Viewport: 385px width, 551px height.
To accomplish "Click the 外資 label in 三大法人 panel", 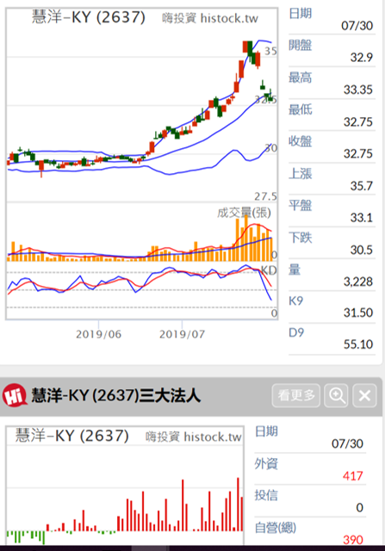I will click(x=266, y=464).
